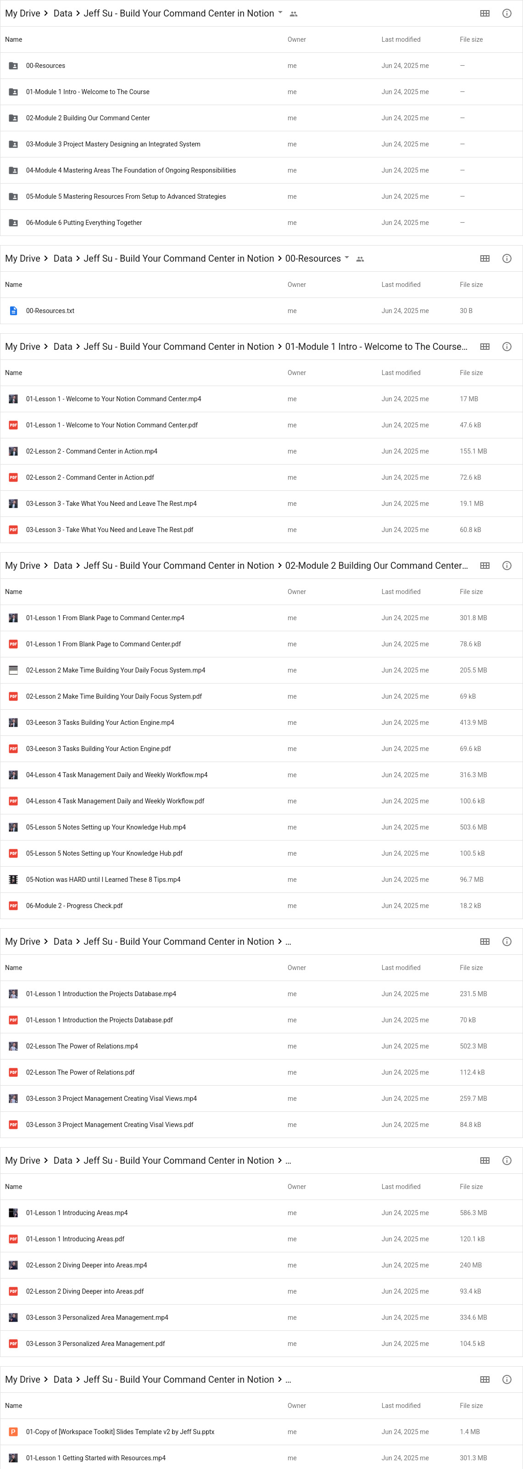This screenshot has height=1469, width=523.
Task: Click Last modified header above Projects Database lesson files
Action: tap(401, 968)
